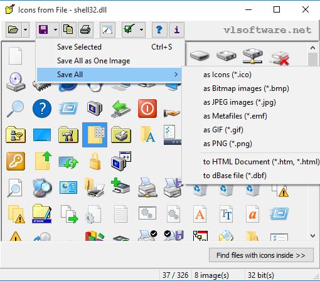Select the two documents with warning icon

coord(16,214)
